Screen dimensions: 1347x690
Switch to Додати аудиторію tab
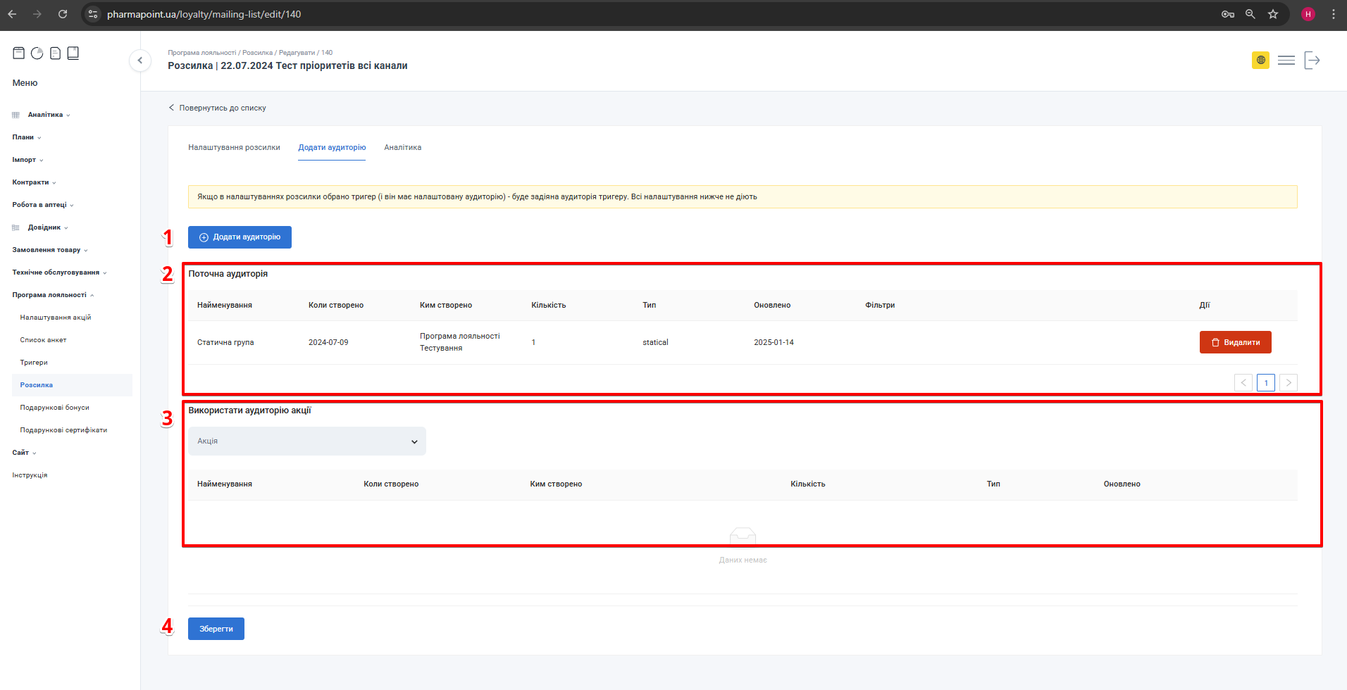[x=332, y=148]
